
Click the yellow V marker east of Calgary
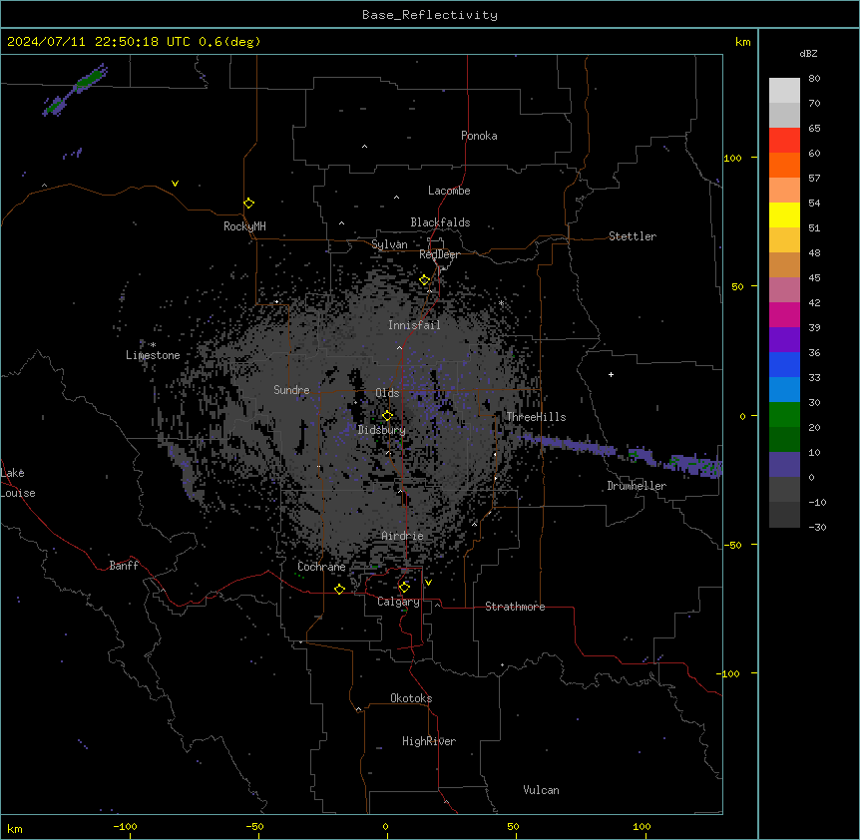(428, 583)
